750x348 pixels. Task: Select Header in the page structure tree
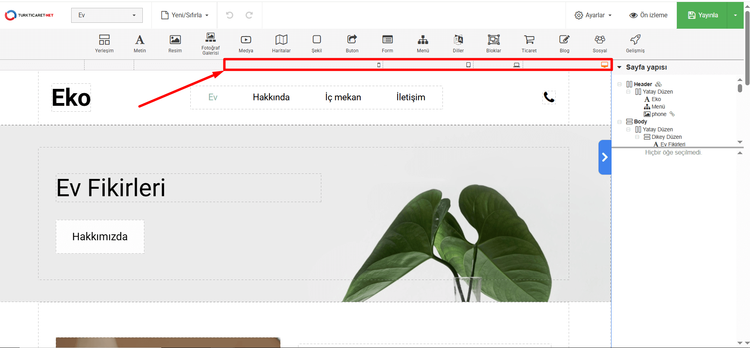coord(643,84)
